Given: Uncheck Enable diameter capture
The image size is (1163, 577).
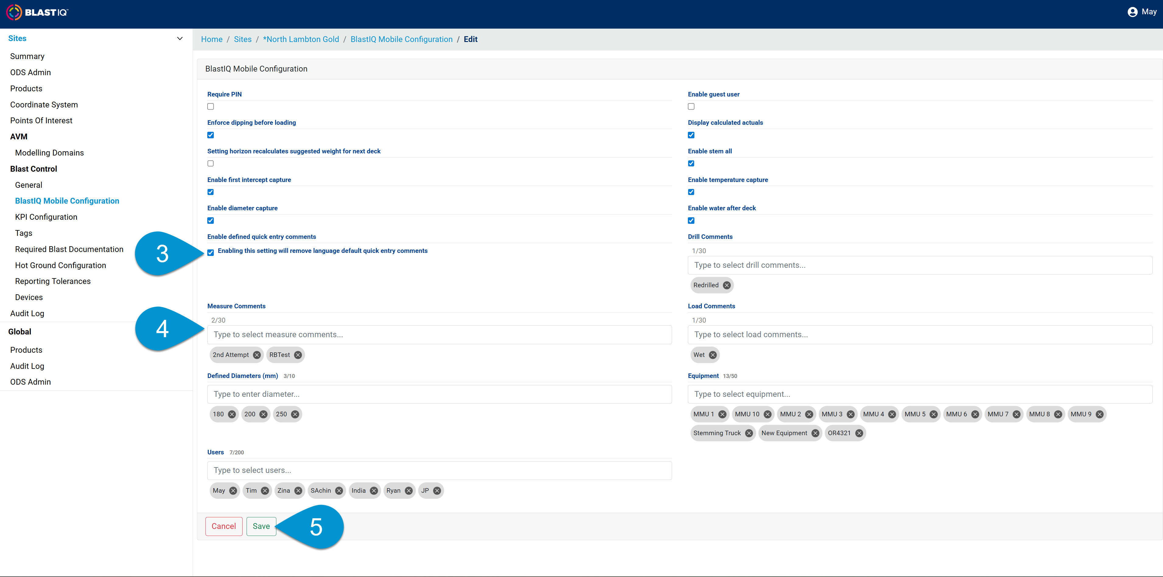Looking at the screenshot, I should [x=210, y=221].
